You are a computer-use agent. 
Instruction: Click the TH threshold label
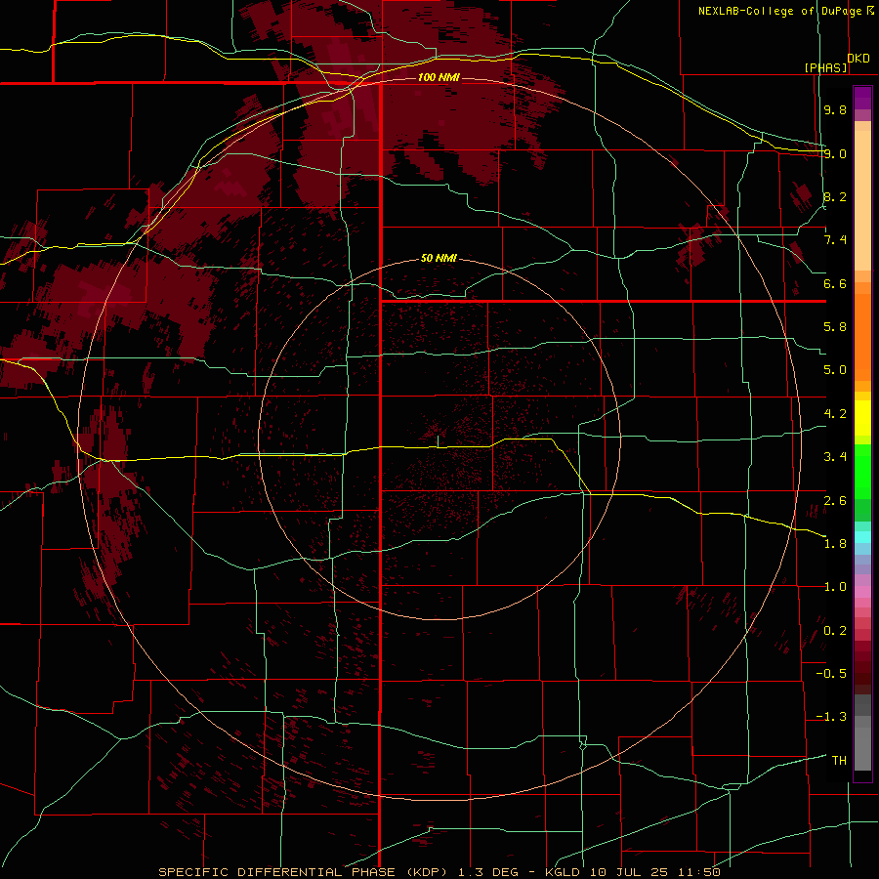(x=839, y=761)
